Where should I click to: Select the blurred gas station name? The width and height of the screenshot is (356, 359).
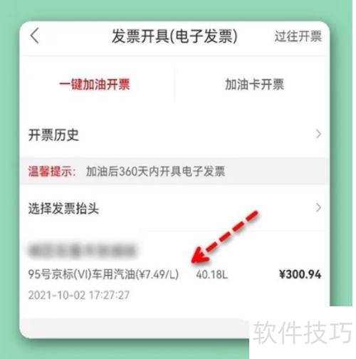tap(83, 251)
